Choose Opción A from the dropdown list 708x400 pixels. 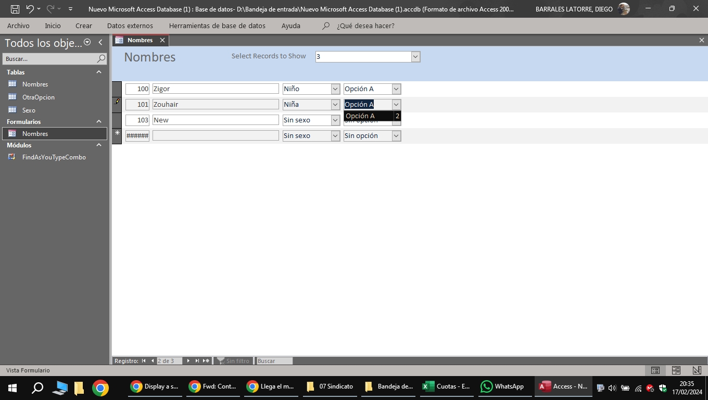(x=372, y=116)
